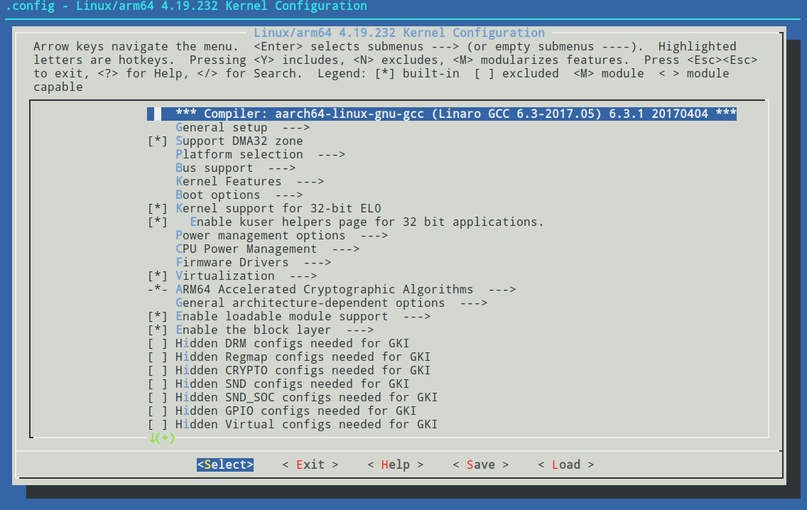Click the Save button

pyautogui.click(x=480, y=465)
